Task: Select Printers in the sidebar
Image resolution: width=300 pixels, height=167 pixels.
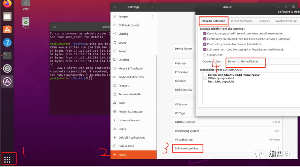Action: [133, 86]
